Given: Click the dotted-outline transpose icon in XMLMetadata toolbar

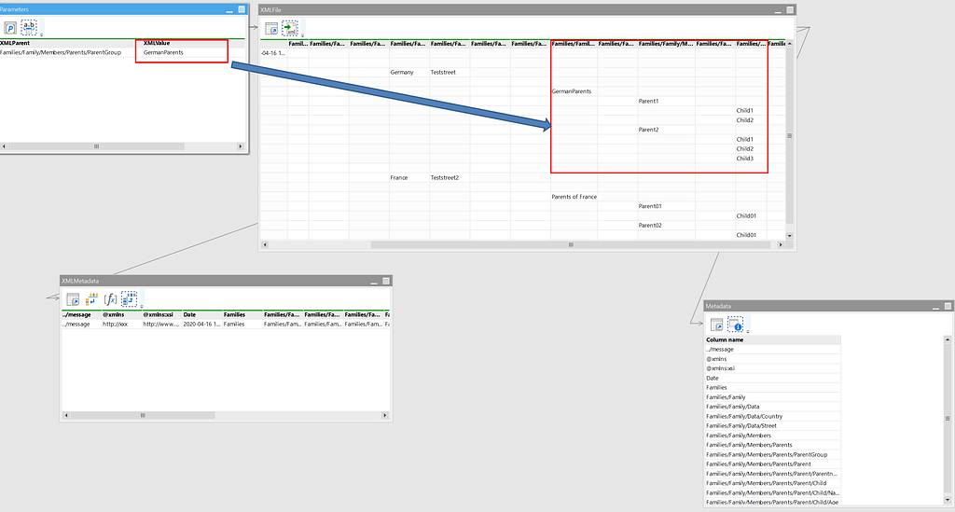Looking at the screenshot, I should point(129,299).
